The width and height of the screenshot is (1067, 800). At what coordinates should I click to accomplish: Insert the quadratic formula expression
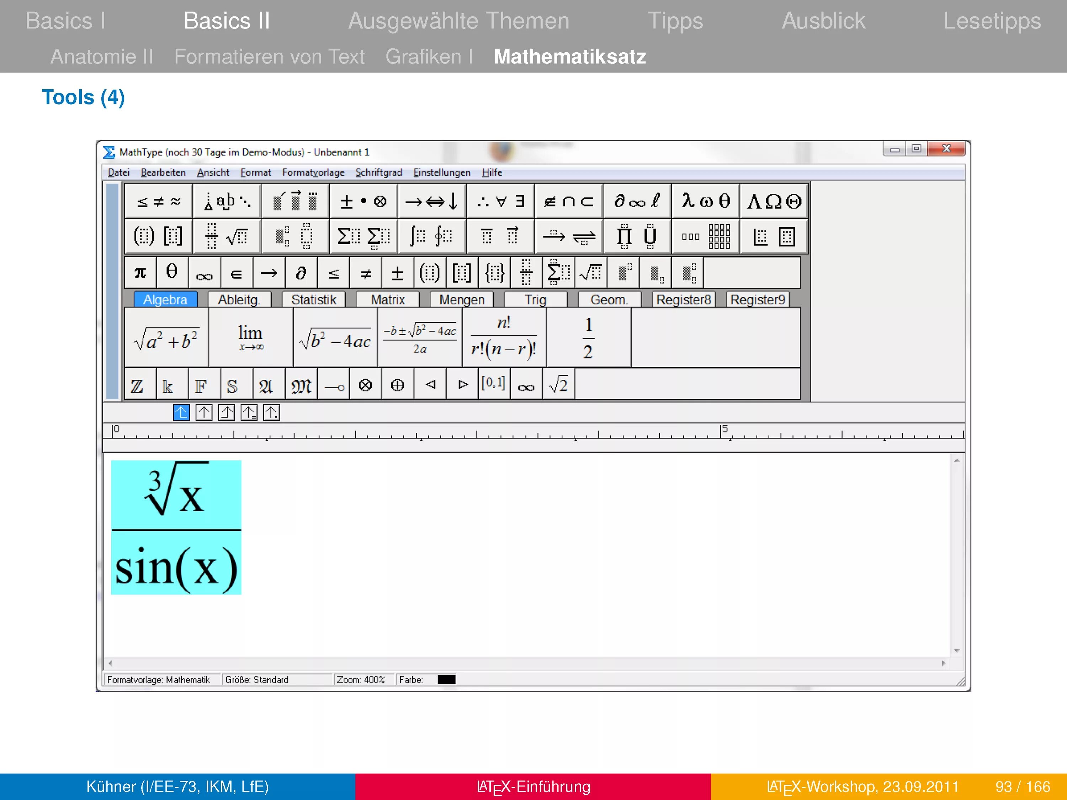(420, 338)
